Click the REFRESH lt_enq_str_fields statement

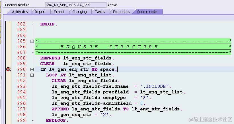click(x=77, y=58)
